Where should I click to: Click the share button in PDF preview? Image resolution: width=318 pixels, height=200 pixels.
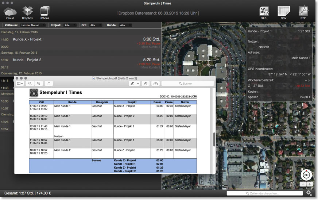49,84
